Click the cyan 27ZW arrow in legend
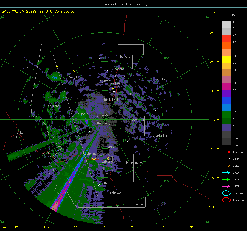The width and height of the screenshot is (247, 231). 226,173
